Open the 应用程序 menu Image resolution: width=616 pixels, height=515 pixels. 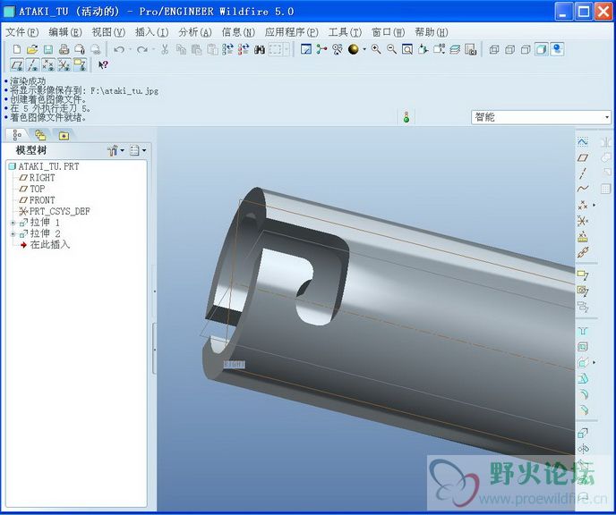point(292,32)
